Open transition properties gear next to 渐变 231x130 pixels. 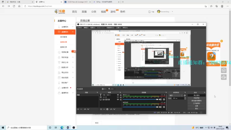coord(185,96)
